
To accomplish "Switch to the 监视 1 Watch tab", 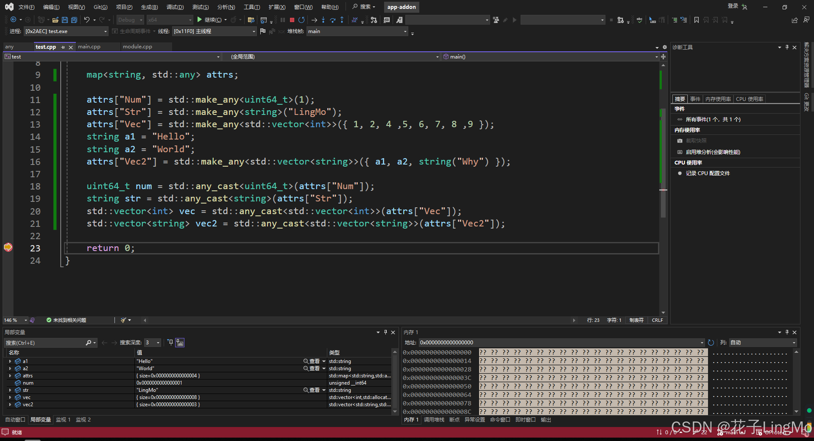I will pyautogui.click(x=63, y=420).
